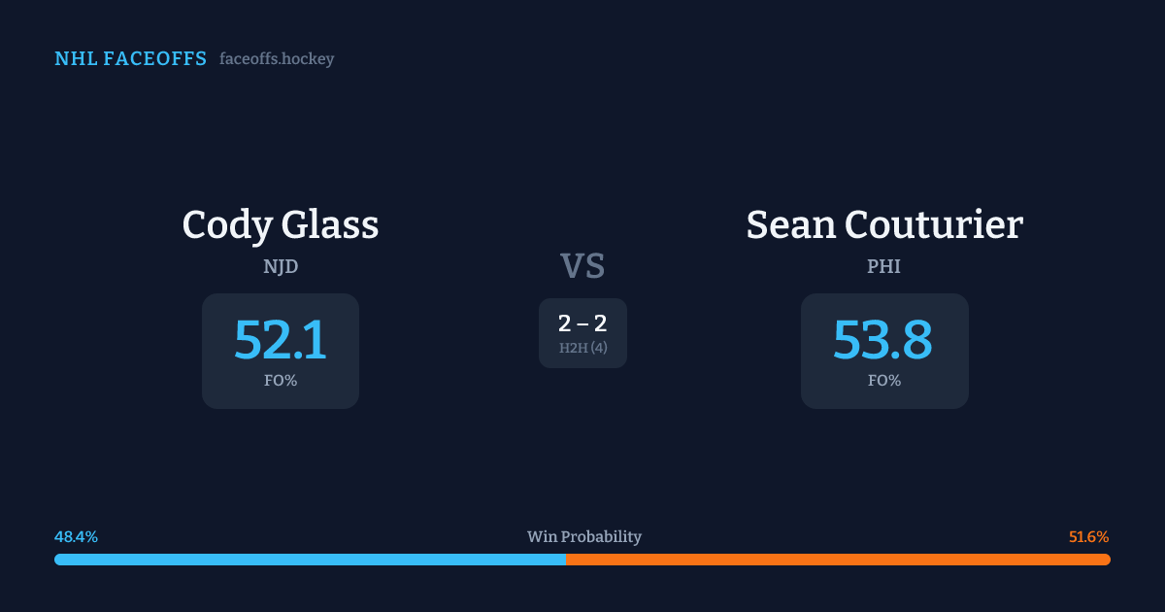Viewport: 1165px width, 612px height.
Task: Click the 48.4% win probability value
Action: pos(76,537)
